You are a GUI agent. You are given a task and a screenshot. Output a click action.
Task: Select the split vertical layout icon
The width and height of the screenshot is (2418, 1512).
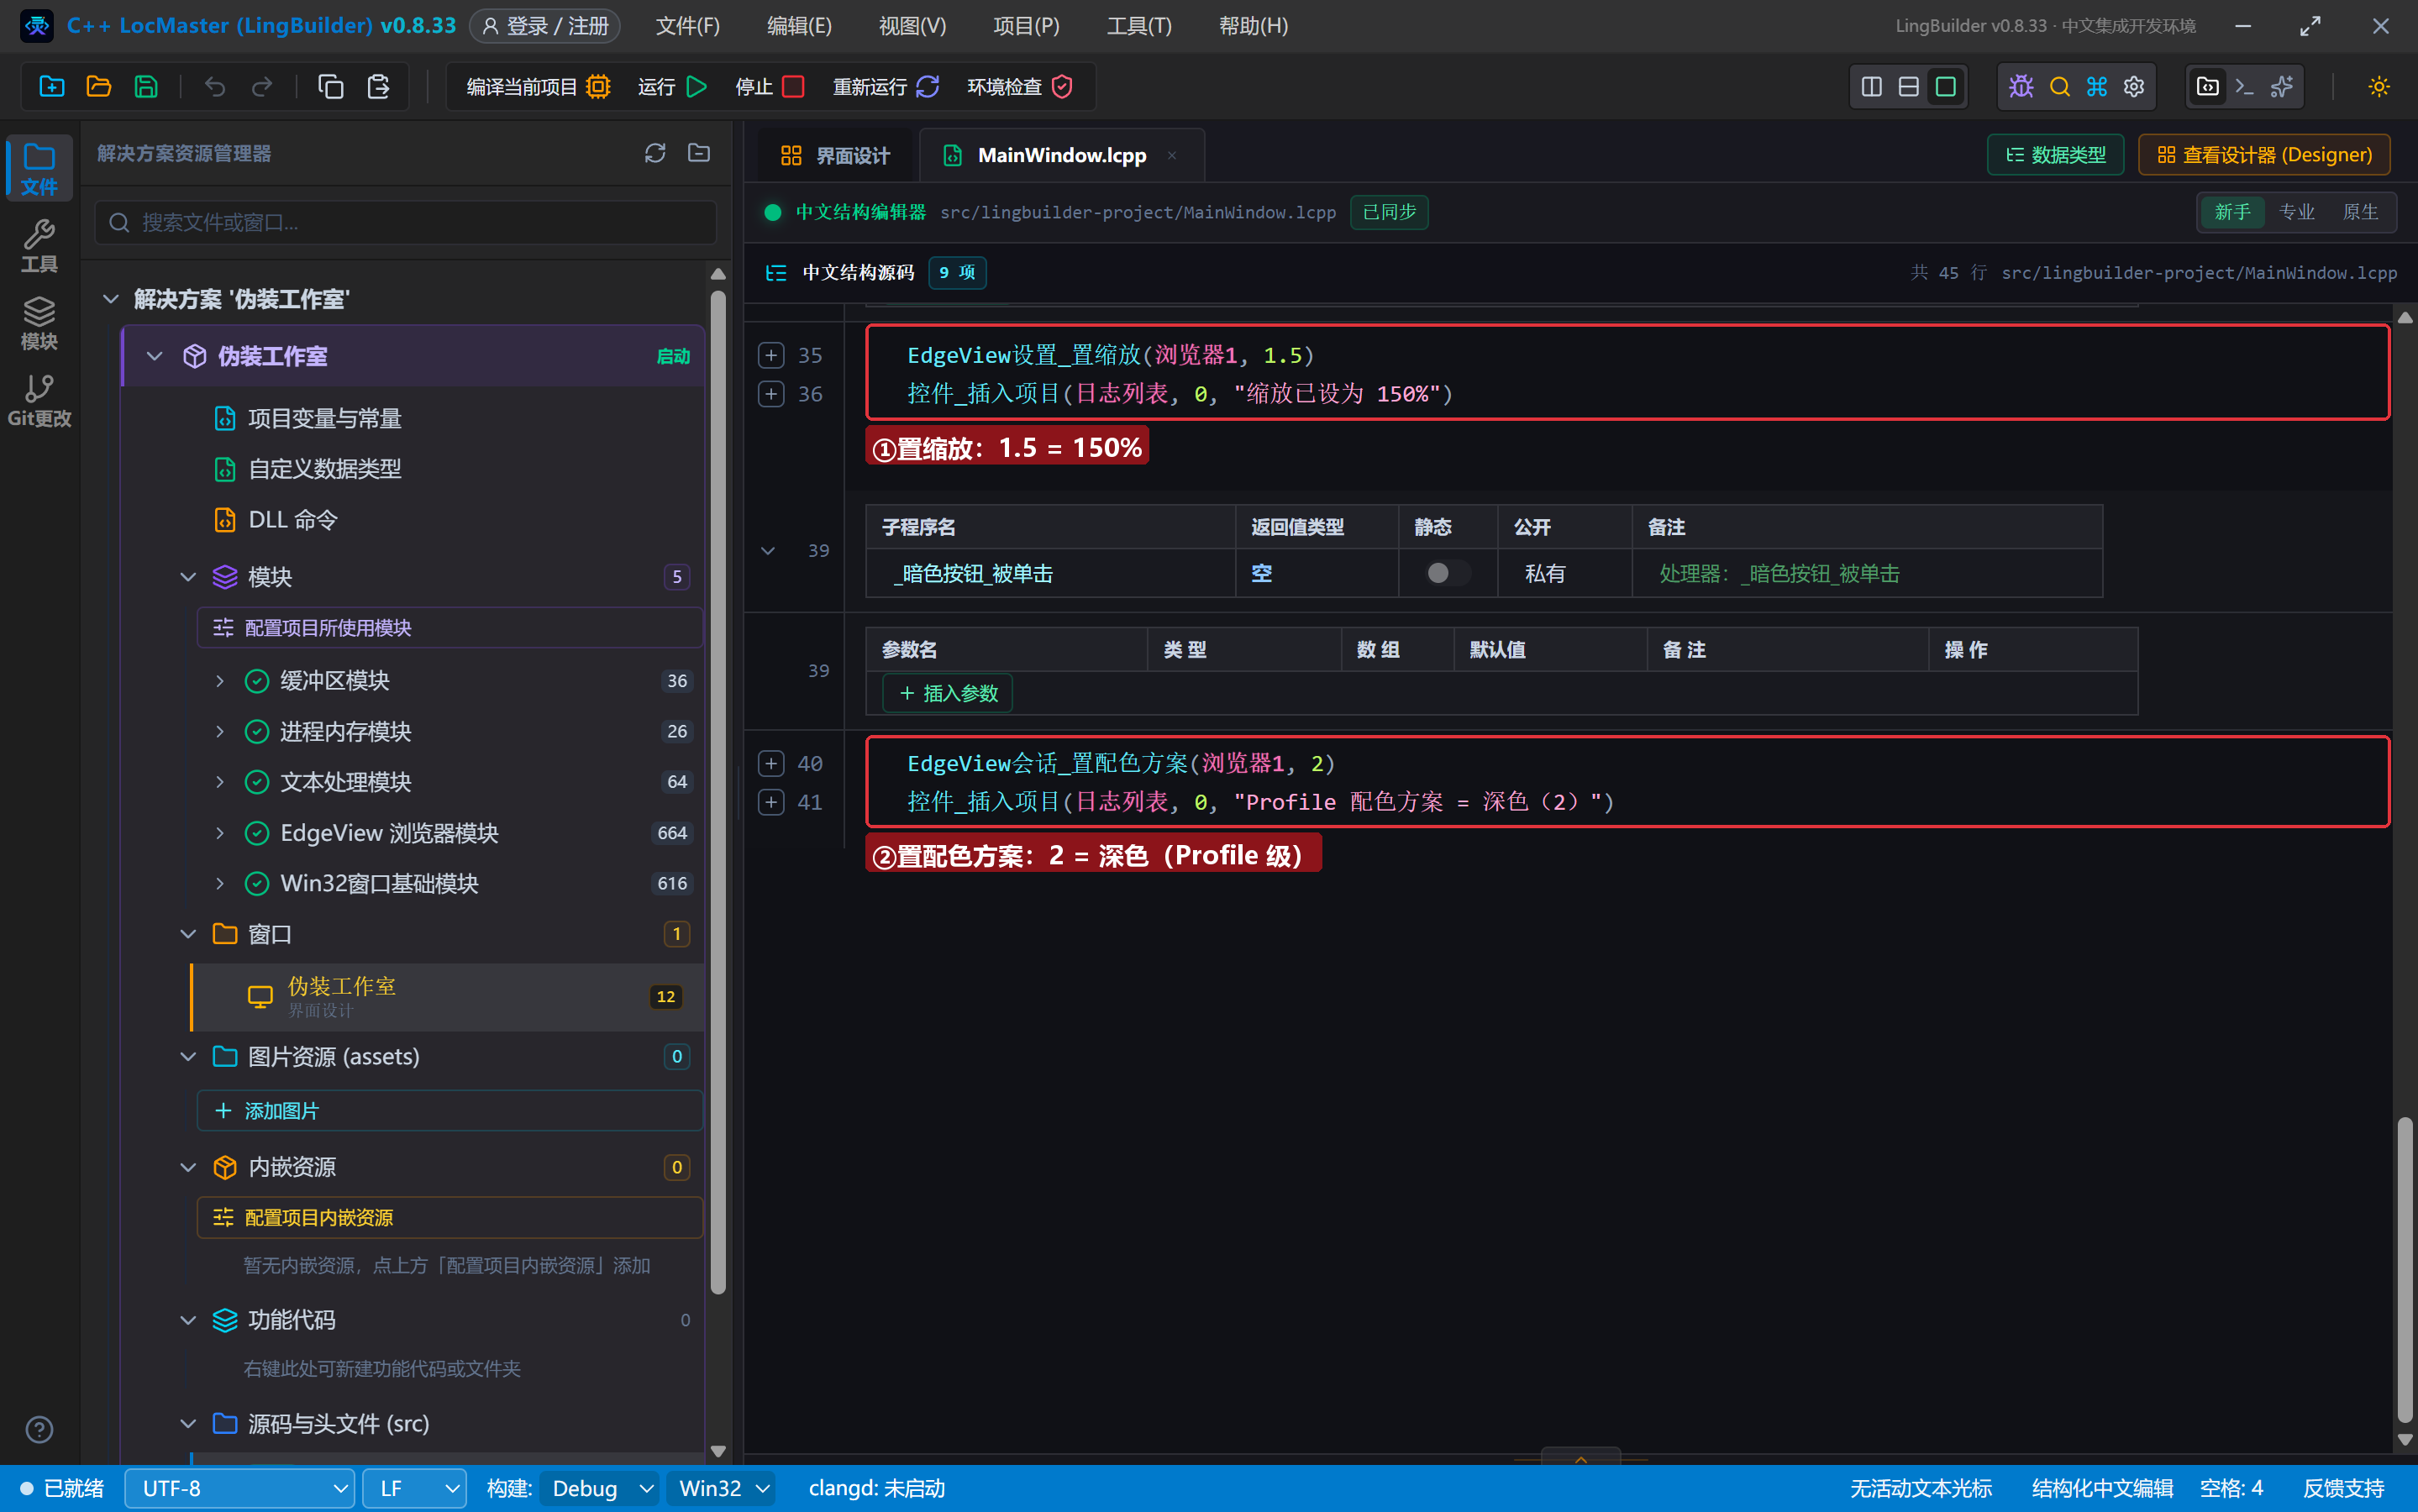[1871, 87]
